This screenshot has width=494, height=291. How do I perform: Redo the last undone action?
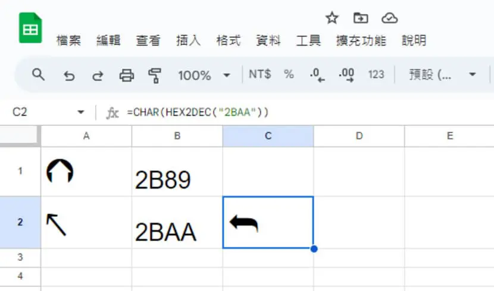pos(98,75)
